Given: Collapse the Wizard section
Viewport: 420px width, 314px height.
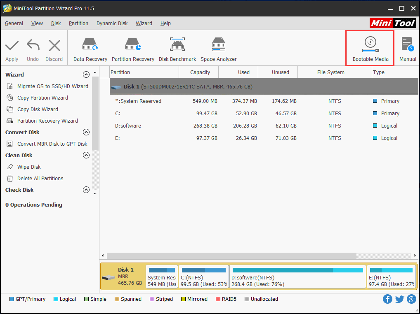Looking at the screenshot, I should 86,74.
